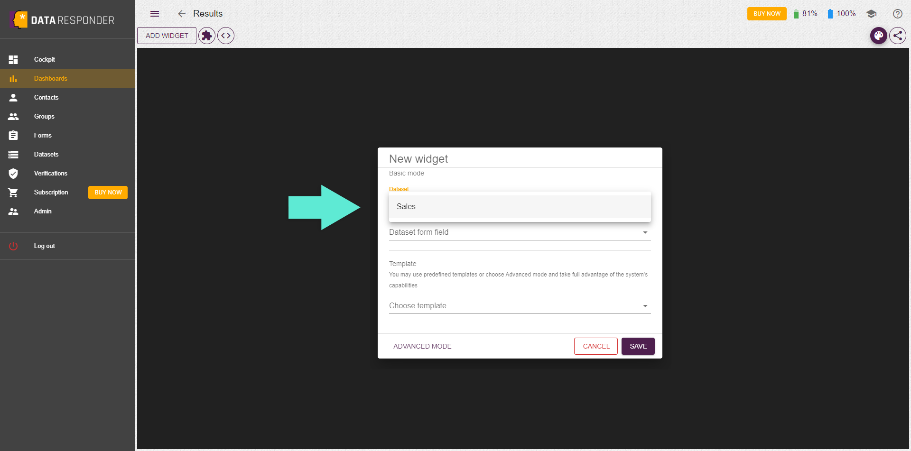This screenshot has width=911, height=451.
Task: Click the sidebar BUY NOW button
Action: (x=108, y=193)
